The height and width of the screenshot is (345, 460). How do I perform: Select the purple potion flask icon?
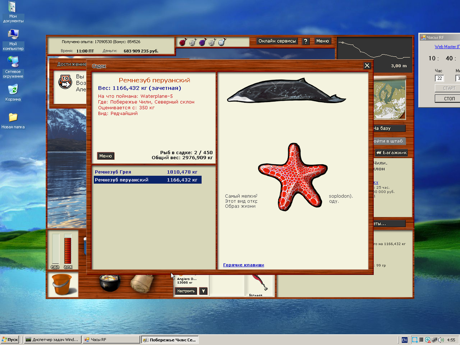[x=202, y=42]
